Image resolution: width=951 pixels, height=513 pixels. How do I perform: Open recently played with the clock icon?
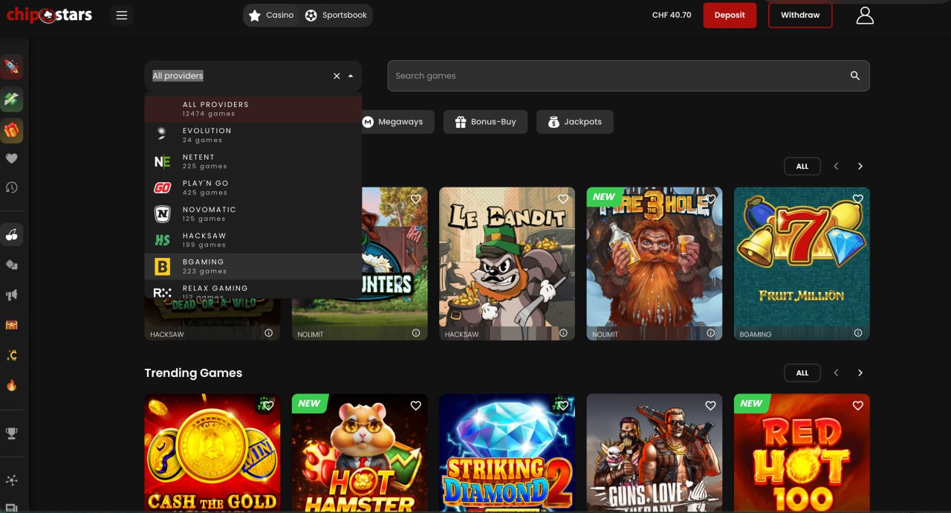pos(12,188)
